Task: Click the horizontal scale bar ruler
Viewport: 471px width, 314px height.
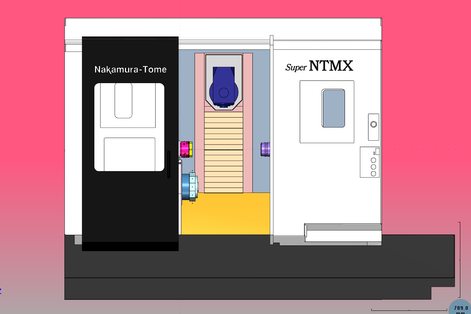Action: click(x=409, y=310)
